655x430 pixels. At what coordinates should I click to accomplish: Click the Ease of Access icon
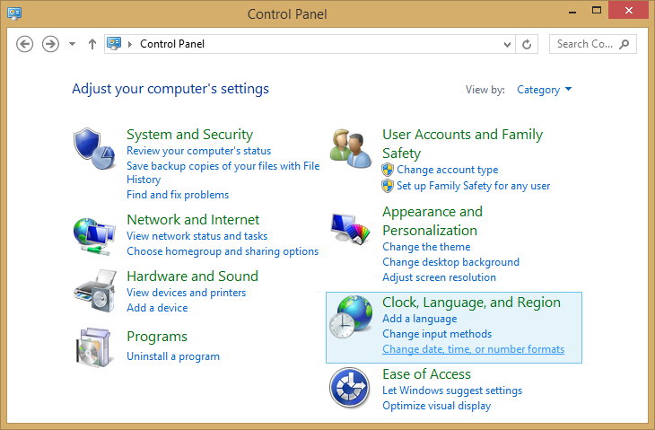pyautogui.click(x=350, y=389)
